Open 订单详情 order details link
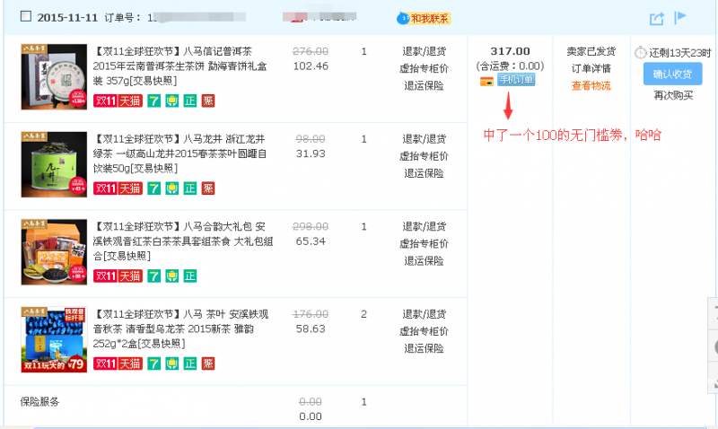 (x=591, y=68)
